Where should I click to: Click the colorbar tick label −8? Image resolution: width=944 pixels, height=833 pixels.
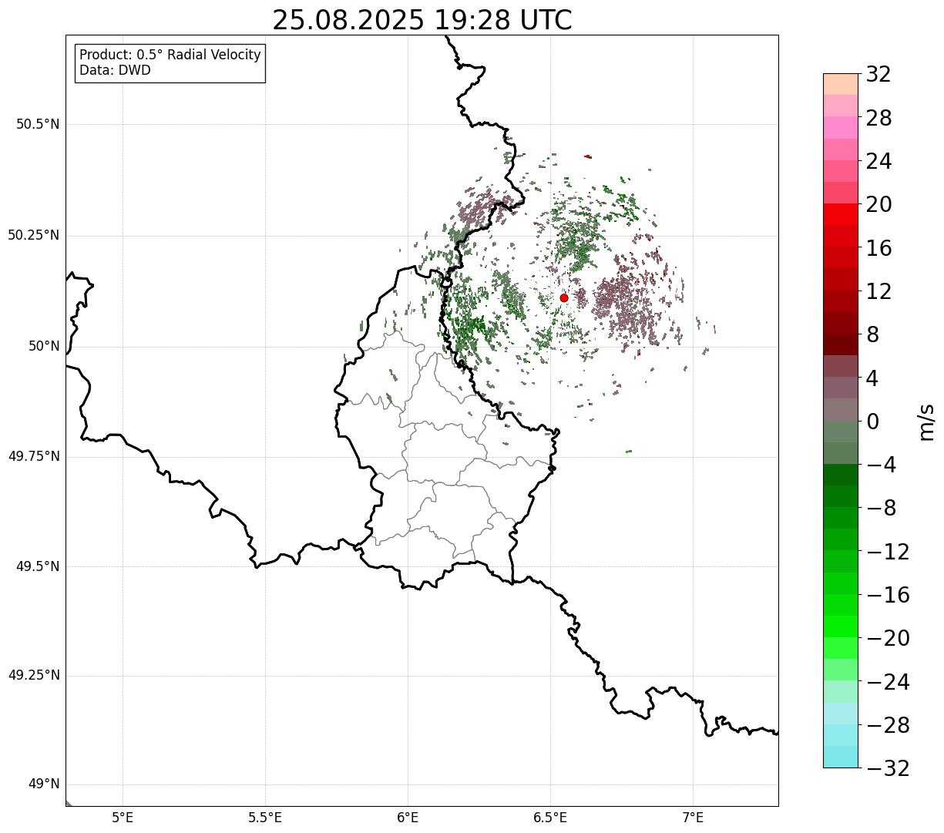point(882,508)
